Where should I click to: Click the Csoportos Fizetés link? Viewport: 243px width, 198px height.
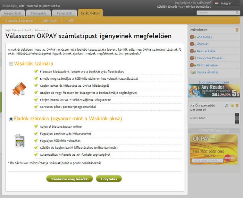(210, 58)
